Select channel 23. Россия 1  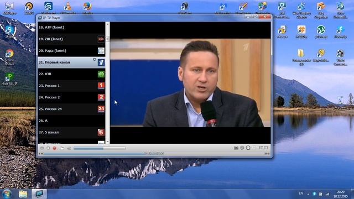(x=71, y=86)
